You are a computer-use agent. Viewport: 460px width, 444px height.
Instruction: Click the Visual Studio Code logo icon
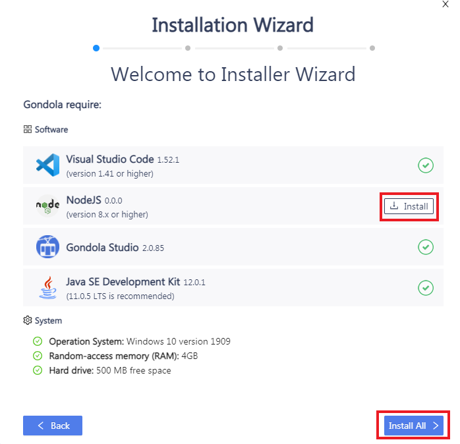(48, 165)
